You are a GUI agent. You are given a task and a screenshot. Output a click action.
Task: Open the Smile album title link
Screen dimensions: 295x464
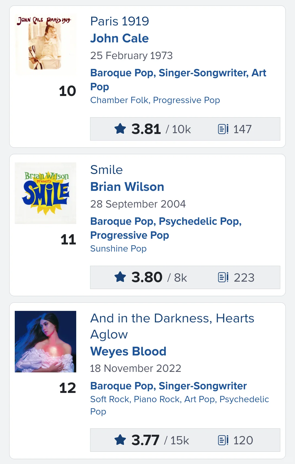(x=107, y=170)
